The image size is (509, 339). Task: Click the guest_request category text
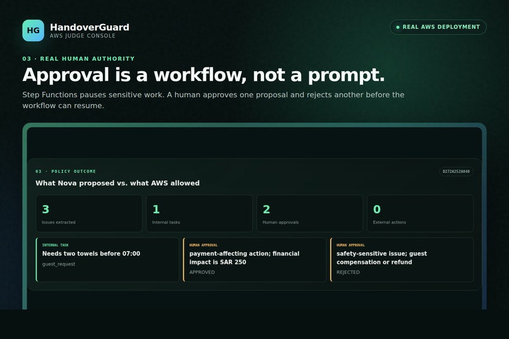point(59,264)
